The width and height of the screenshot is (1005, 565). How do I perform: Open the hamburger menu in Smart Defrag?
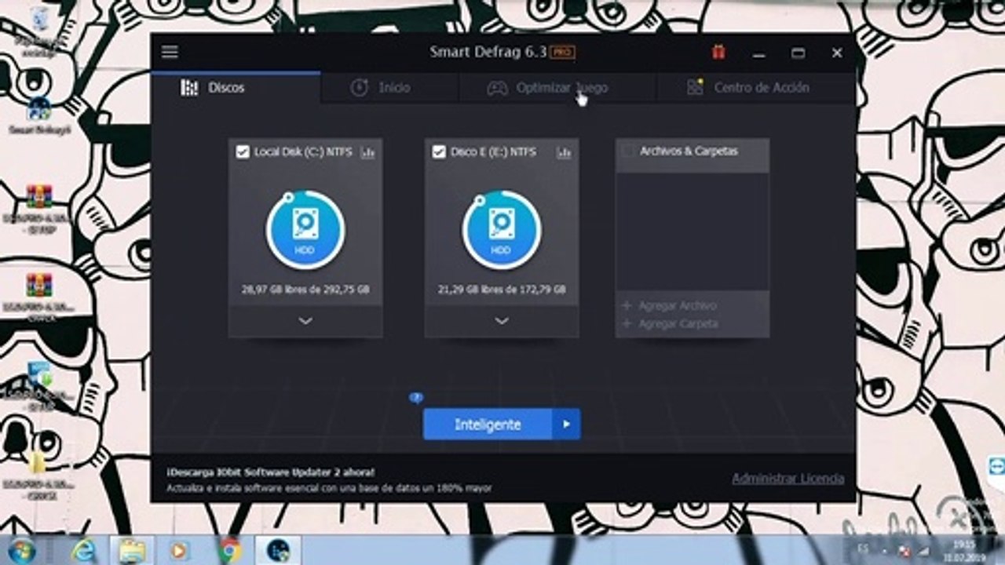(170, 53)
